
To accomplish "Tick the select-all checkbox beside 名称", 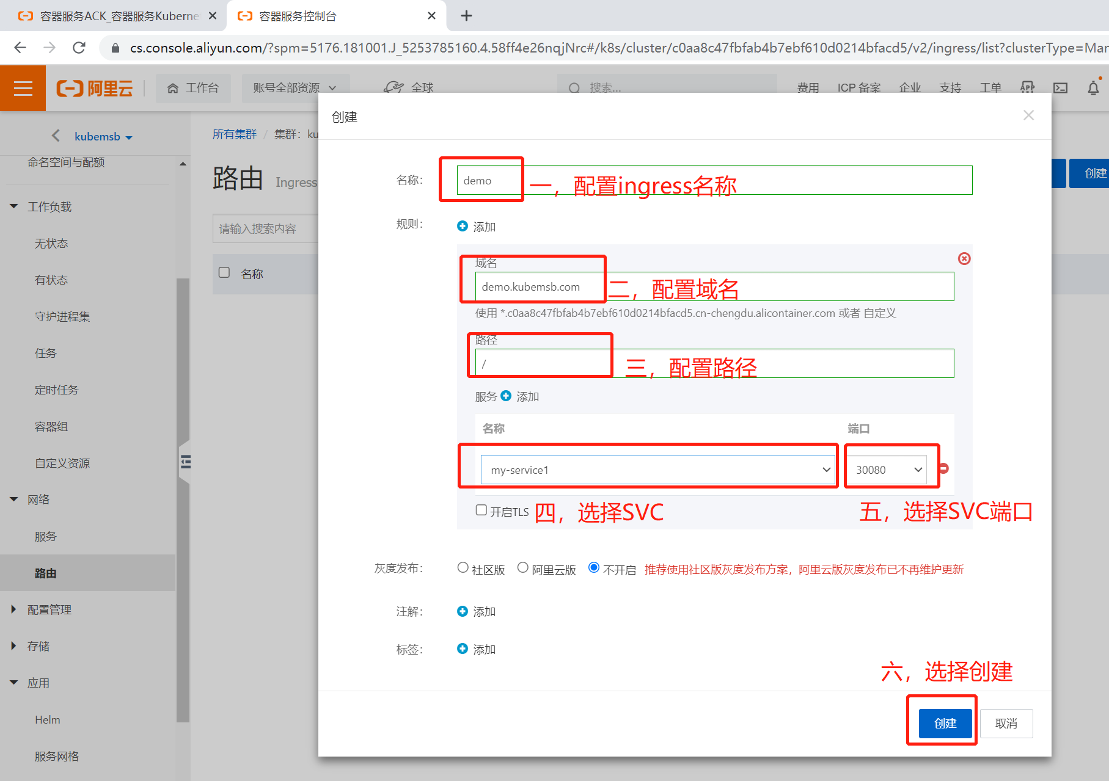I will pyautogui.click(x=224, y=272).
